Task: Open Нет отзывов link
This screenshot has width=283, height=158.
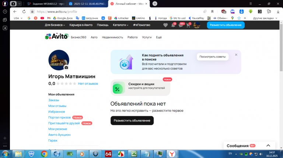Action: click(x=88, y=84)
